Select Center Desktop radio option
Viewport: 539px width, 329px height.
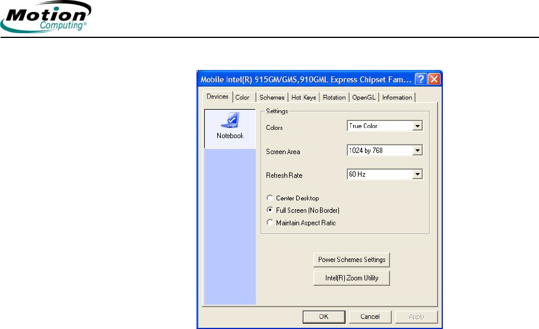270,198
